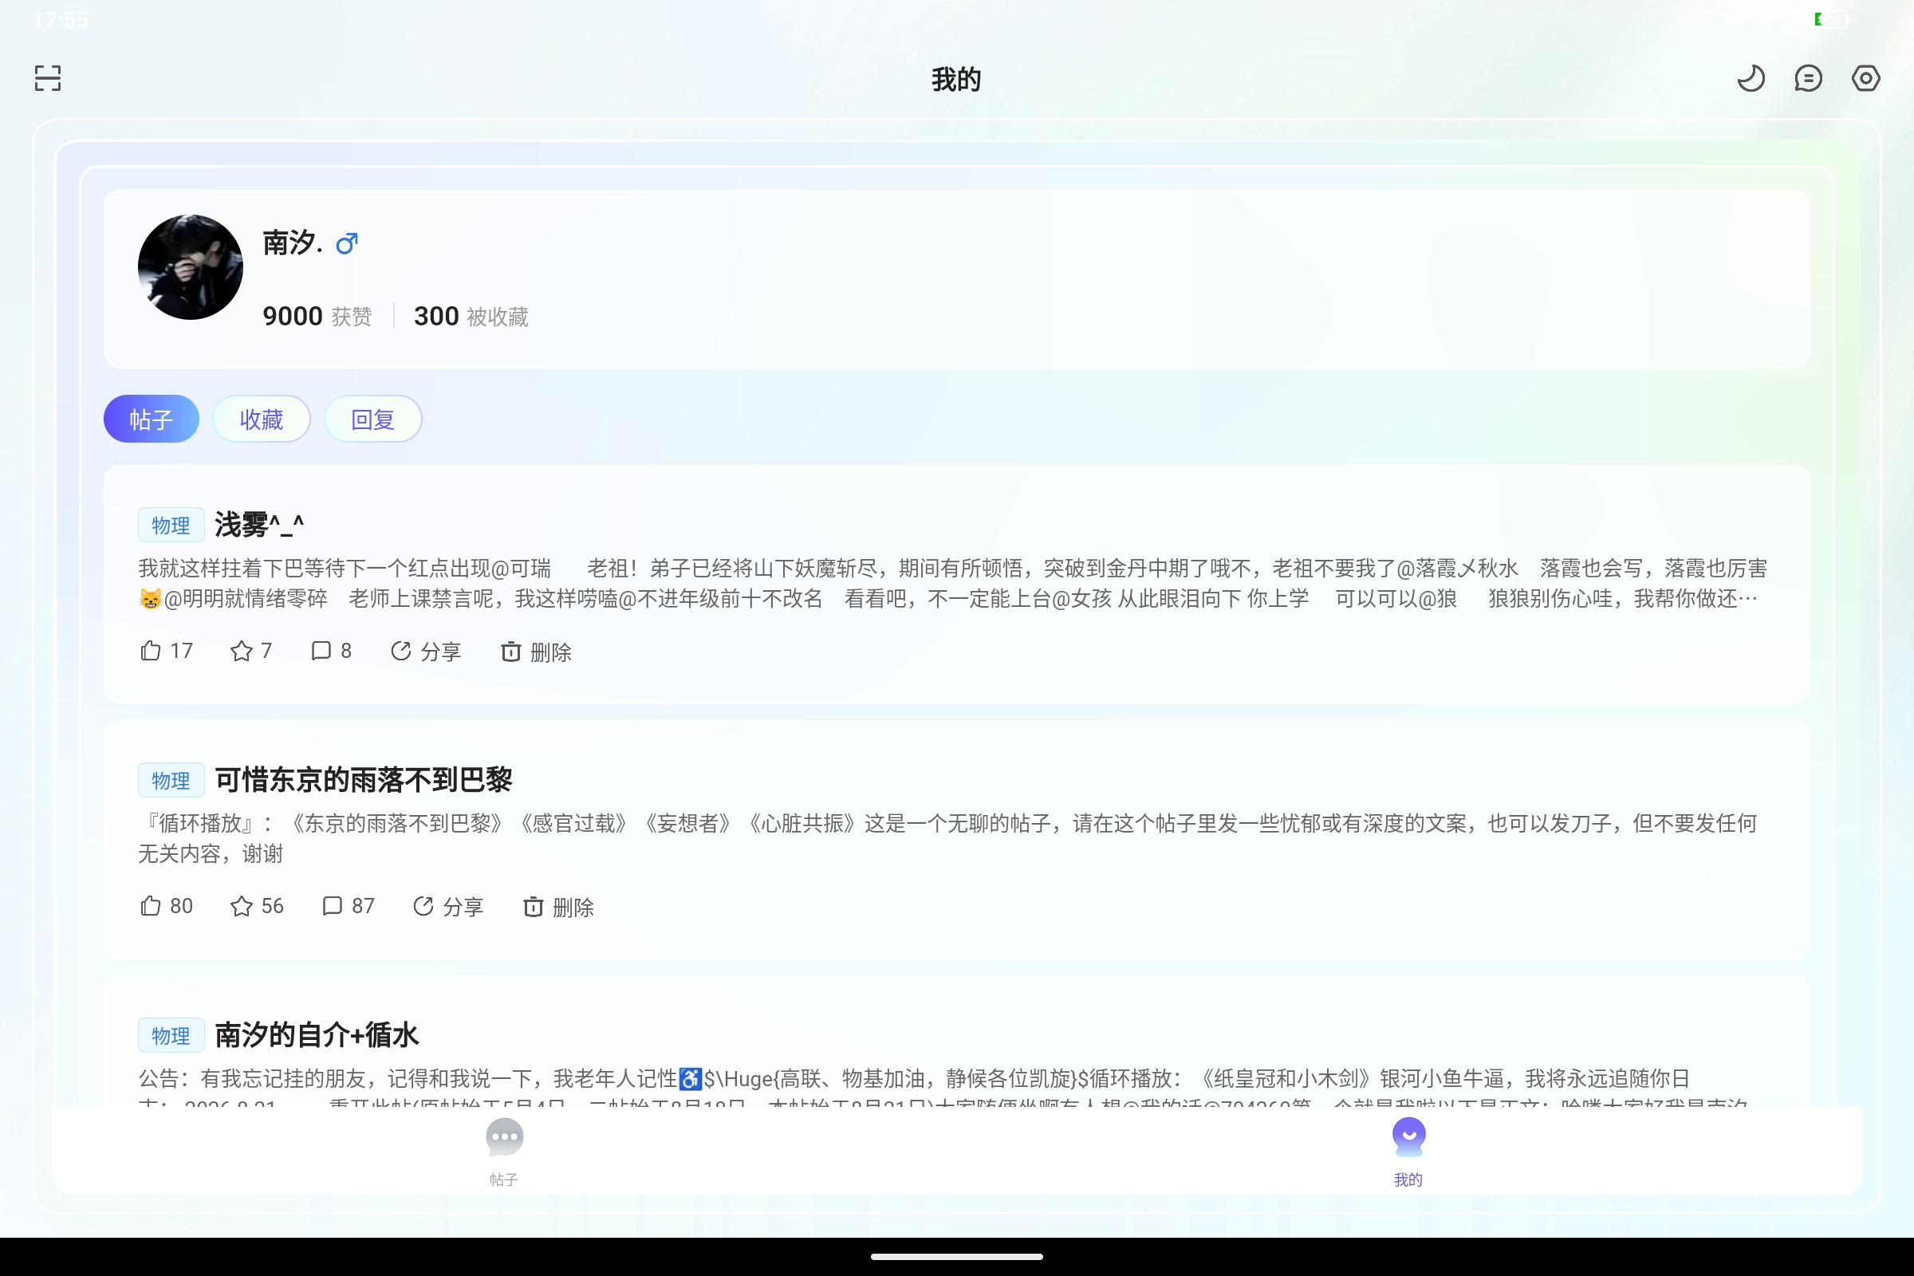Read the 浅雾^_^ post preview text

tap(952, 584)
